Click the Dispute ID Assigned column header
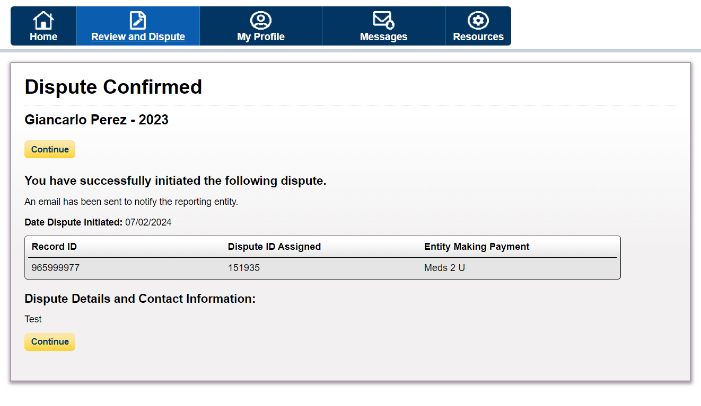This screenshot has height=406, width=701. click(274, 247)
